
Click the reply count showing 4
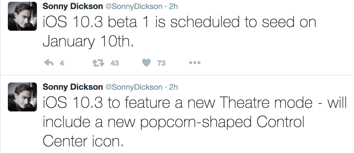62,63
